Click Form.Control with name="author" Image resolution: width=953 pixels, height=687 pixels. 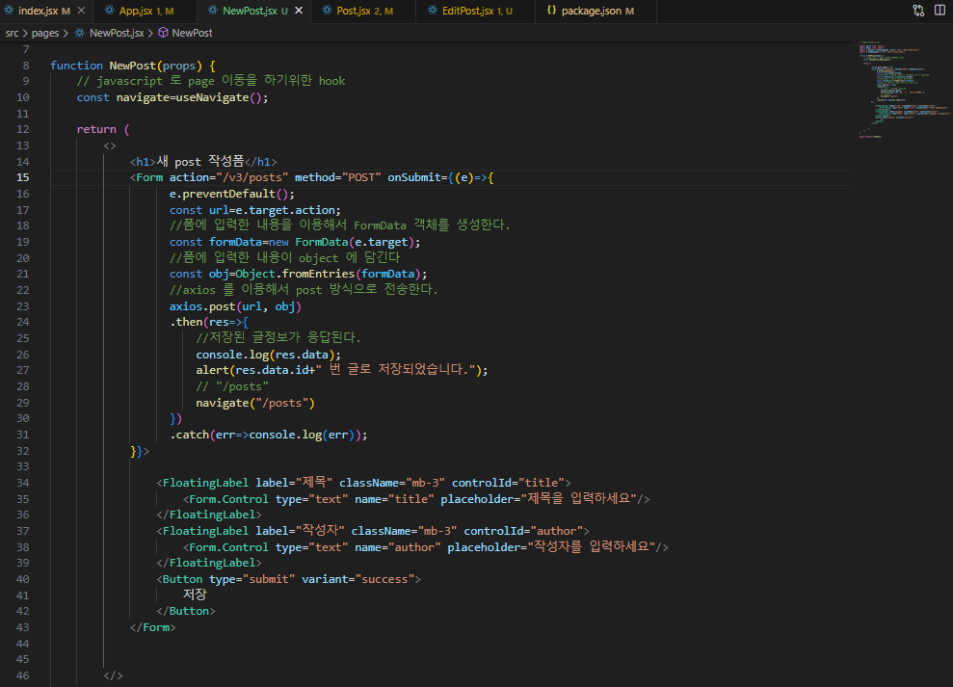pos(426,547)
